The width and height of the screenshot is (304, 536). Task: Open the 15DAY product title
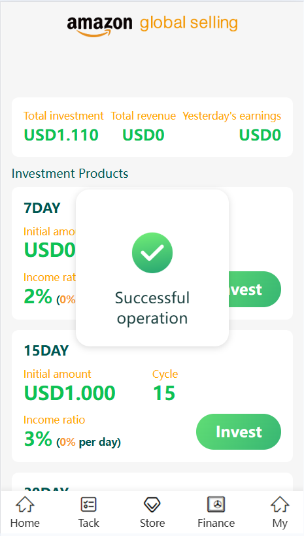[x=46, y=351]
